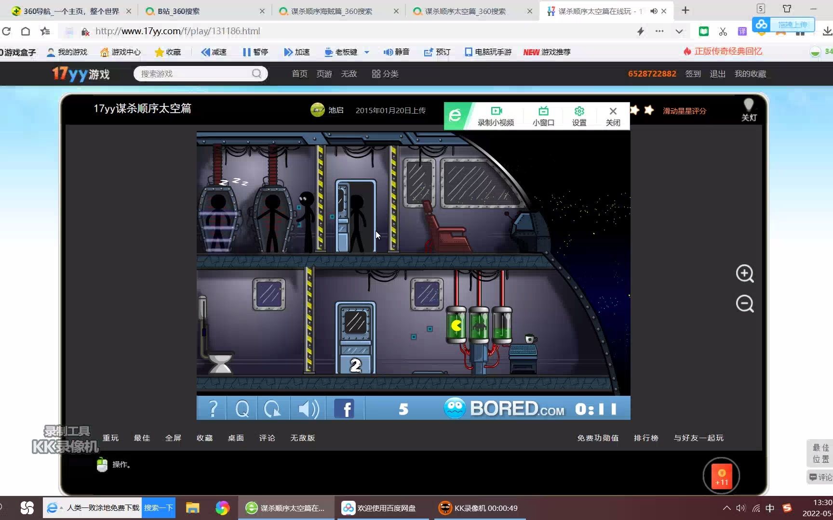
Task: Click 全屏 fullscreen link below game
Action: (173, 438)
